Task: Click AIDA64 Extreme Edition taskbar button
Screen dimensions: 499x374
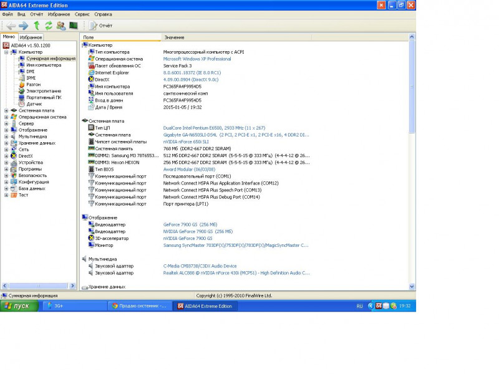Action: pyautogui.click(x=205, y=306)
